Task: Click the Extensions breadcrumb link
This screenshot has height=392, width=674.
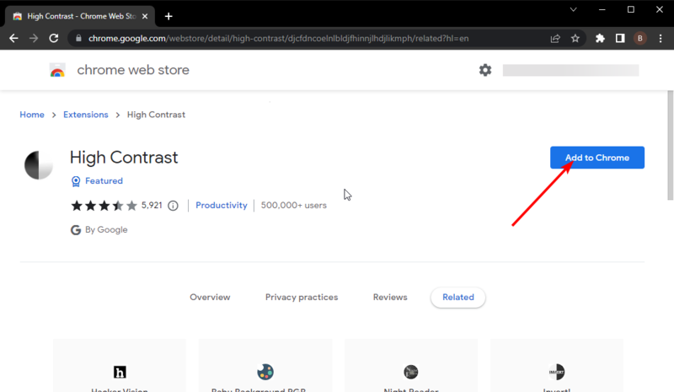Action: [86, 115]
